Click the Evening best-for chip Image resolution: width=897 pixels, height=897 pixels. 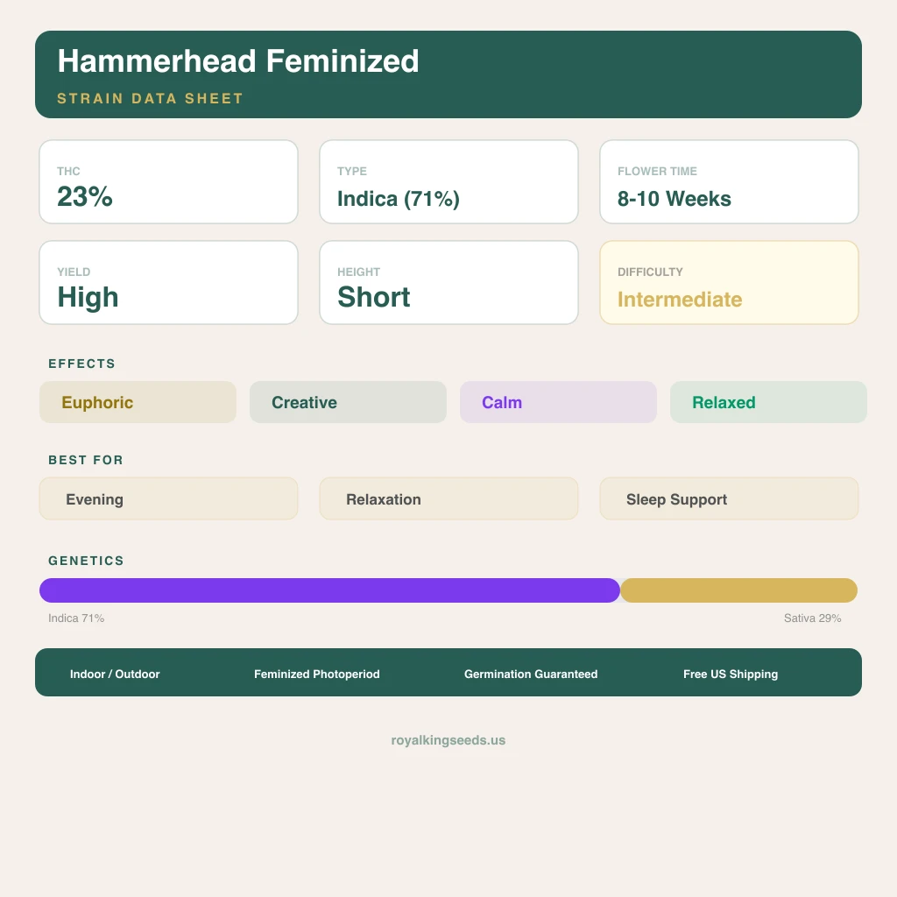pyautogui.click(x=168, y=498)
